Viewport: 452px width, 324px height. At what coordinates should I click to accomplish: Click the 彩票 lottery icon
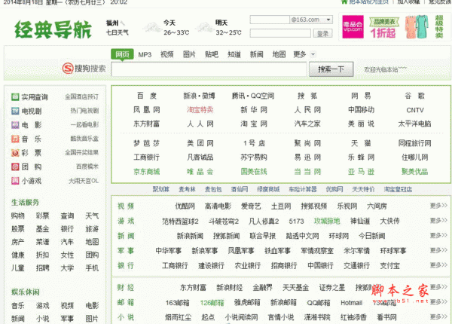(15, 153)
